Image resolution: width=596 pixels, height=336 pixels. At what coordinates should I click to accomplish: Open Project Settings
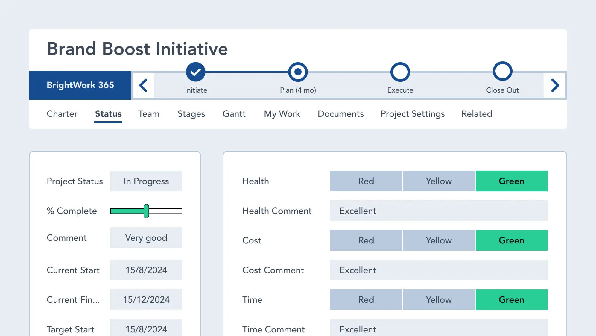(413, 114)
